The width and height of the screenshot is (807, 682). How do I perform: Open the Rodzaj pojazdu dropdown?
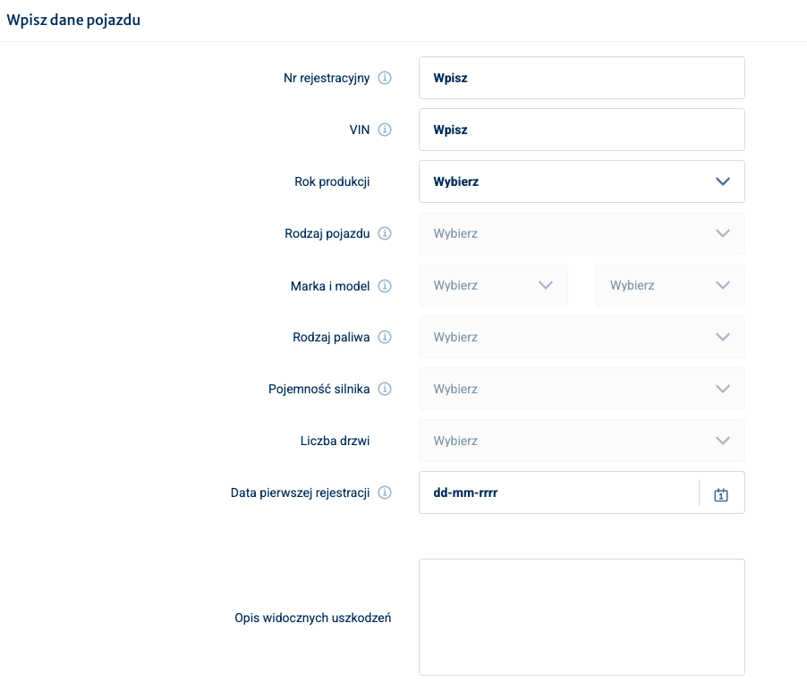pos(582,233)
